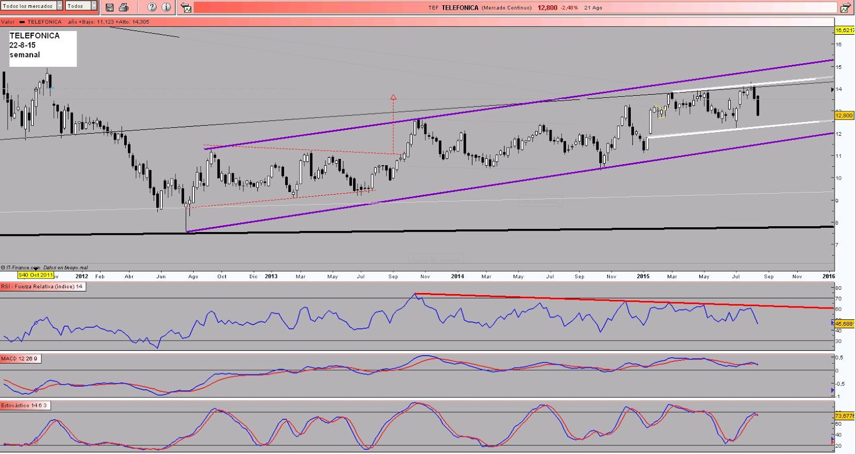The image size is (856, 454).
Task: Click the 2012 year label on time axis
Action: pyautogui.click(x=82, y=276)
